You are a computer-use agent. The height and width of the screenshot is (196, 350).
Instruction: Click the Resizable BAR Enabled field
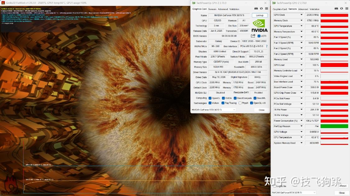[x=259, y=92]
